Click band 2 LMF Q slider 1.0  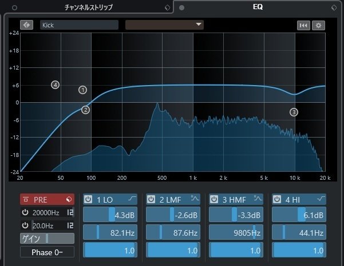[x=173, y=249]
